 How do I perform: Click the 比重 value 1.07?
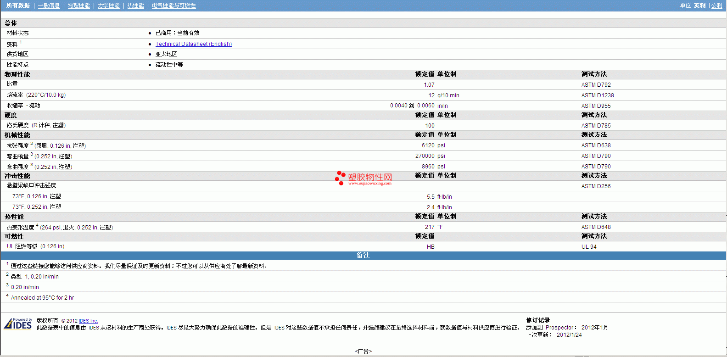(429, 85)
